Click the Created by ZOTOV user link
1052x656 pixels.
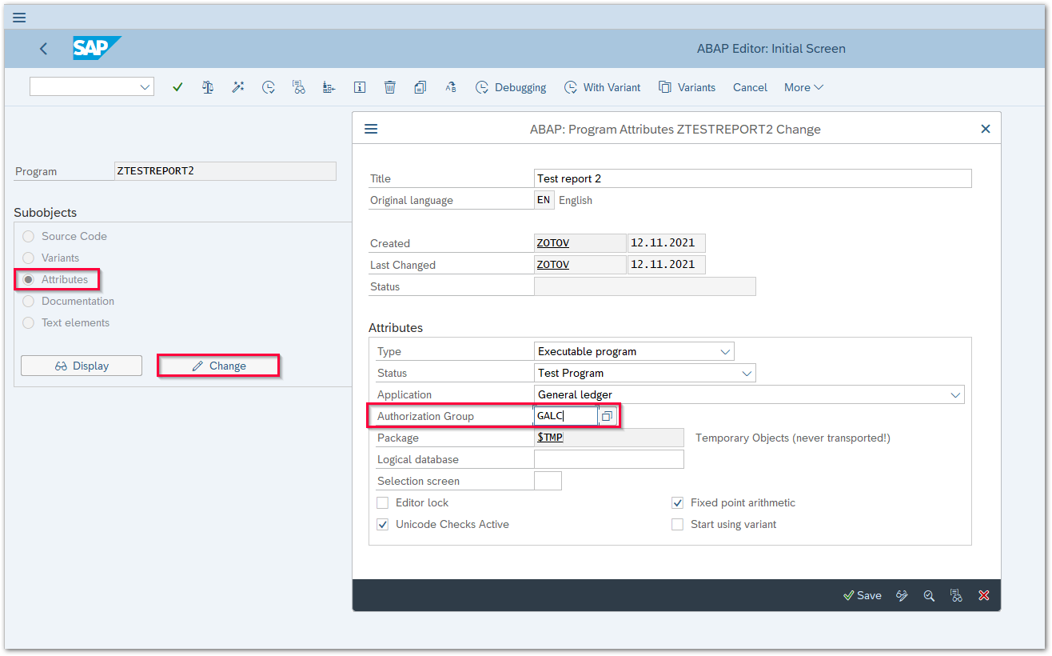[x=553, y=243]
